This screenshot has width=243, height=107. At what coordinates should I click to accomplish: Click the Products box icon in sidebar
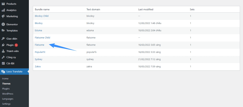coord(3,4)
